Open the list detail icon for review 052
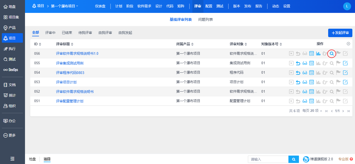The width and height of the screenshot is (355, 164). coord(312,92)
